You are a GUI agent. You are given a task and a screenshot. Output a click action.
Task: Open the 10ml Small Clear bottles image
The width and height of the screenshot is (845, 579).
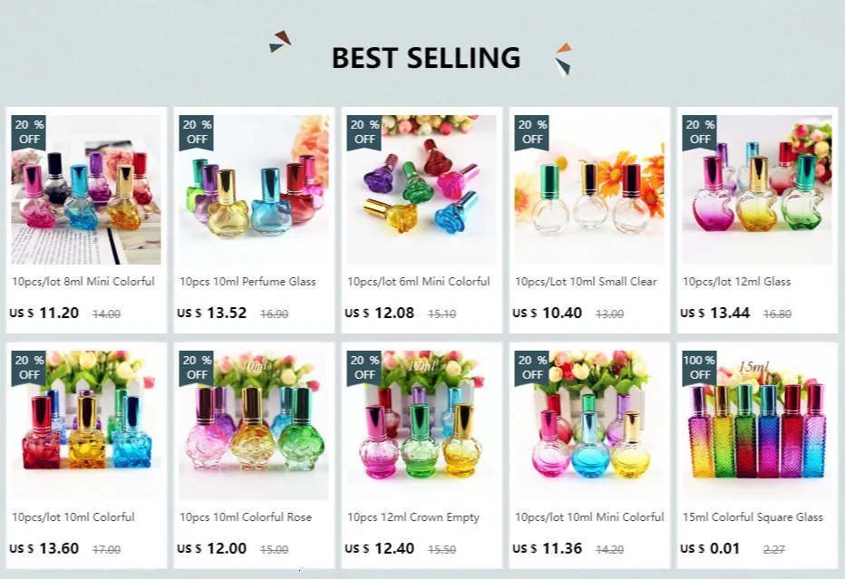coord(589,189)
